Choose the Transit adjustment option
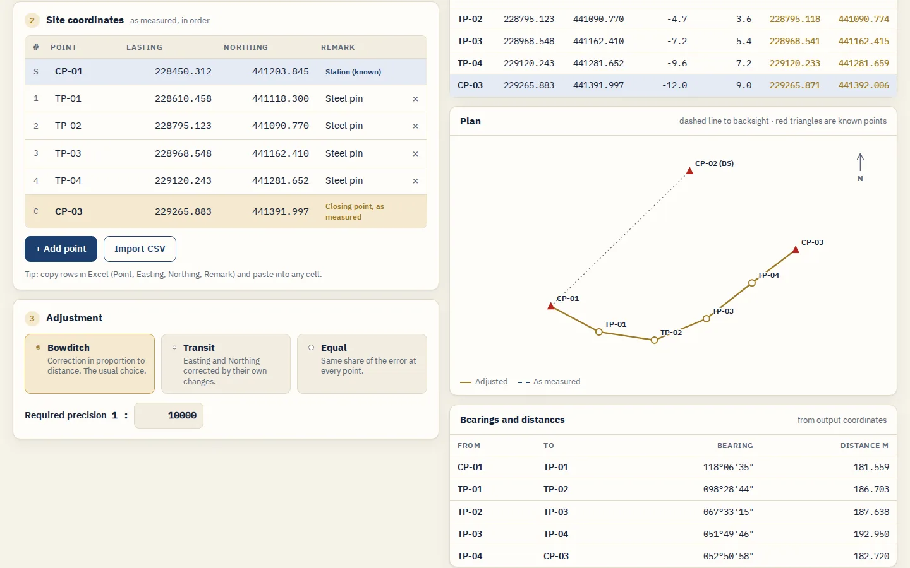Screen dimensions: 910x568 226,364
